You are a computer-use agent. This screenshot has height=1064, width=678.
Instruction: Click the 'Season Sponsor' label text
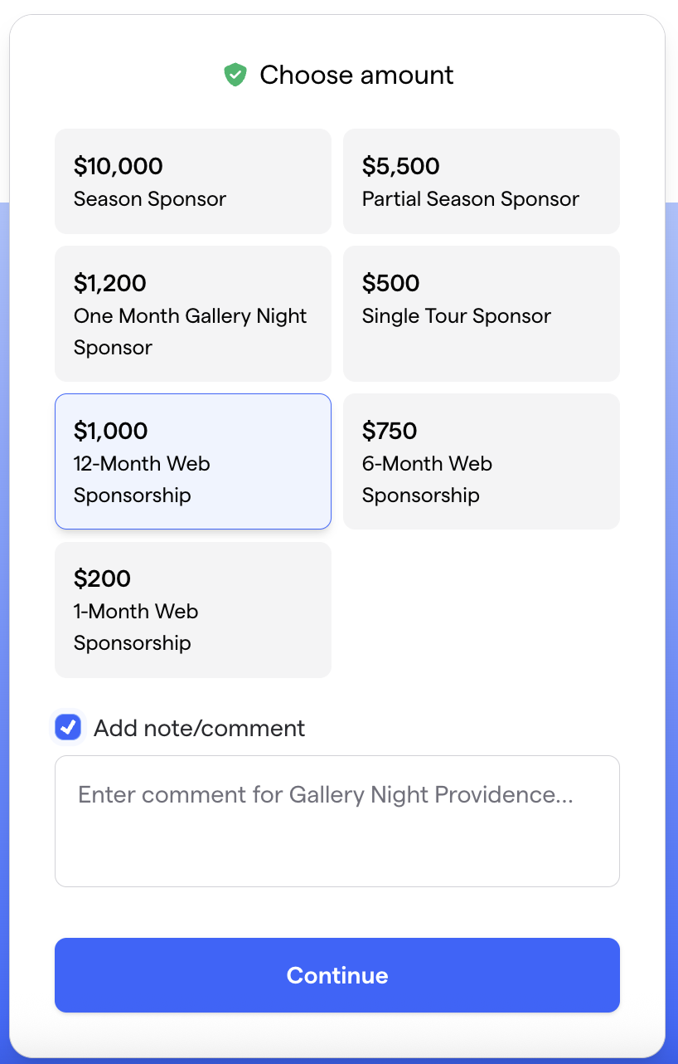pos(150,199)
